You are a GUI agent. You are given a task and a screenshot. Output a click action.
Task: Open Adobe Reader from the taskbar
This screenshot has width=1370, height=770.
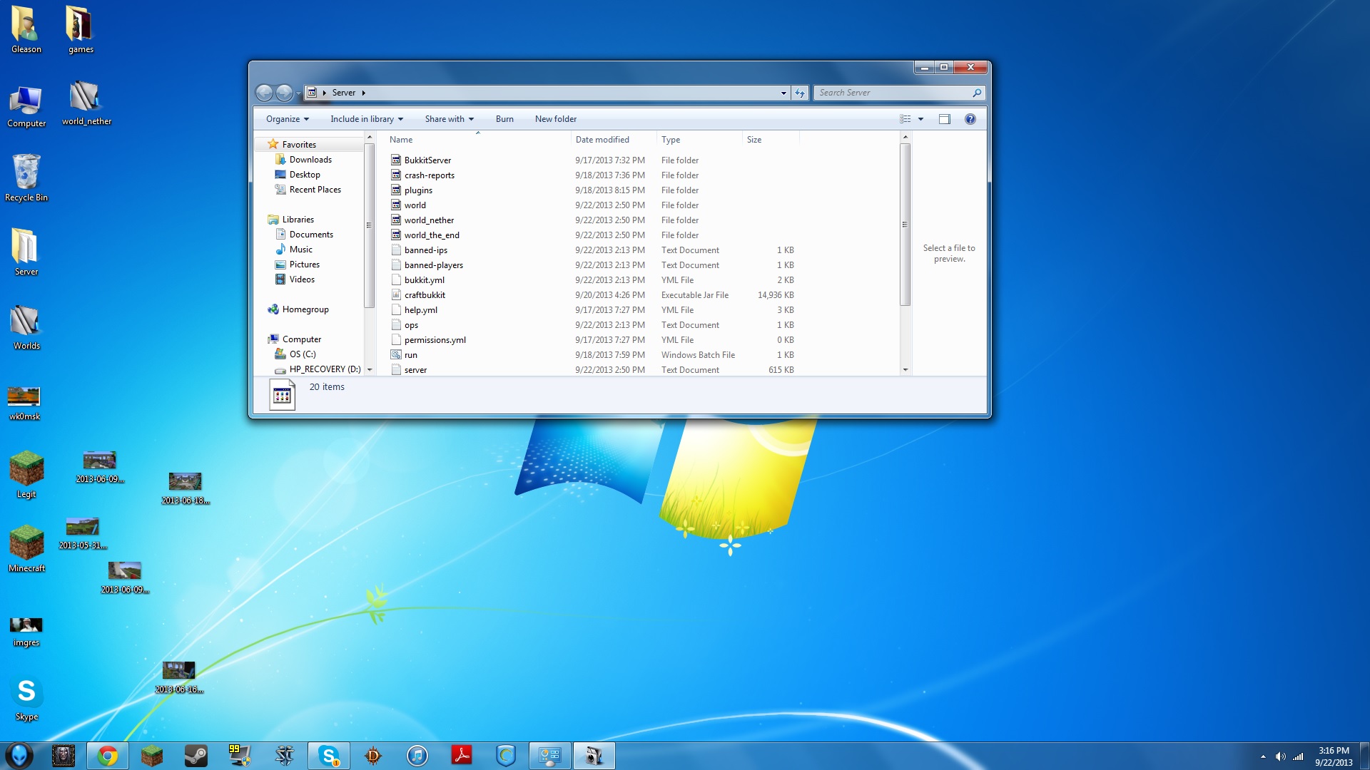point(461,755)
